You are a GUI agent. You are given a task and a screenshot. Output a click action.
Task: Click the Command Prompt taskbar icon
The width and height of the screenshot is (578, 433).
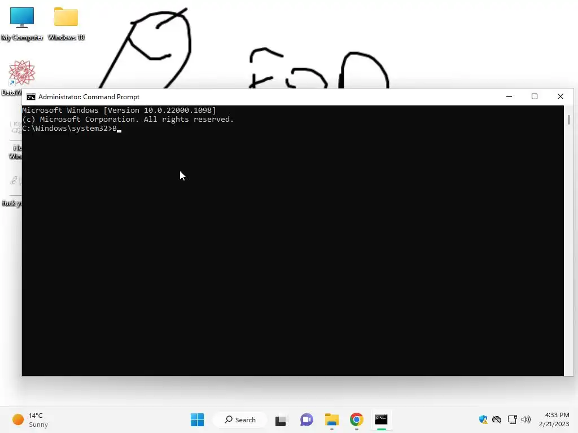pos(381,419)
